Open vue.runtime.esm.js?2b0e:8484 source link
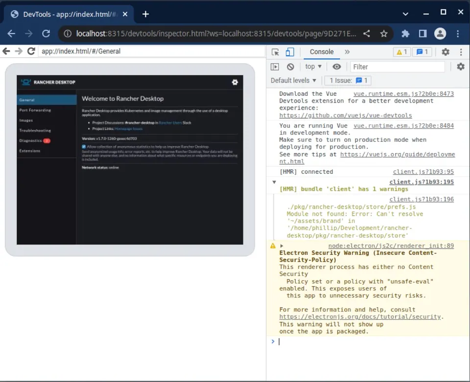Screen dimensions: 470x382 (403, 125)
